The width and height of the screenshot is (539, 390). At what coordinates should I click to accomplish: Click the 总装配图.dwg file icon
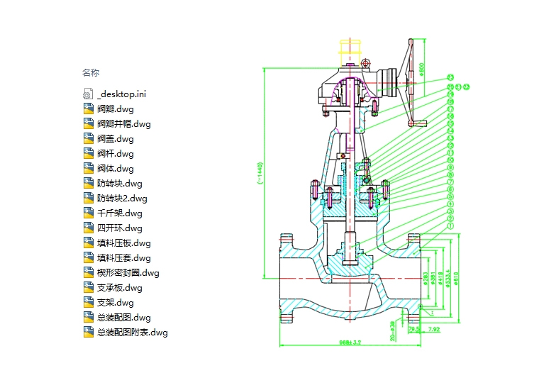(89, 317)
